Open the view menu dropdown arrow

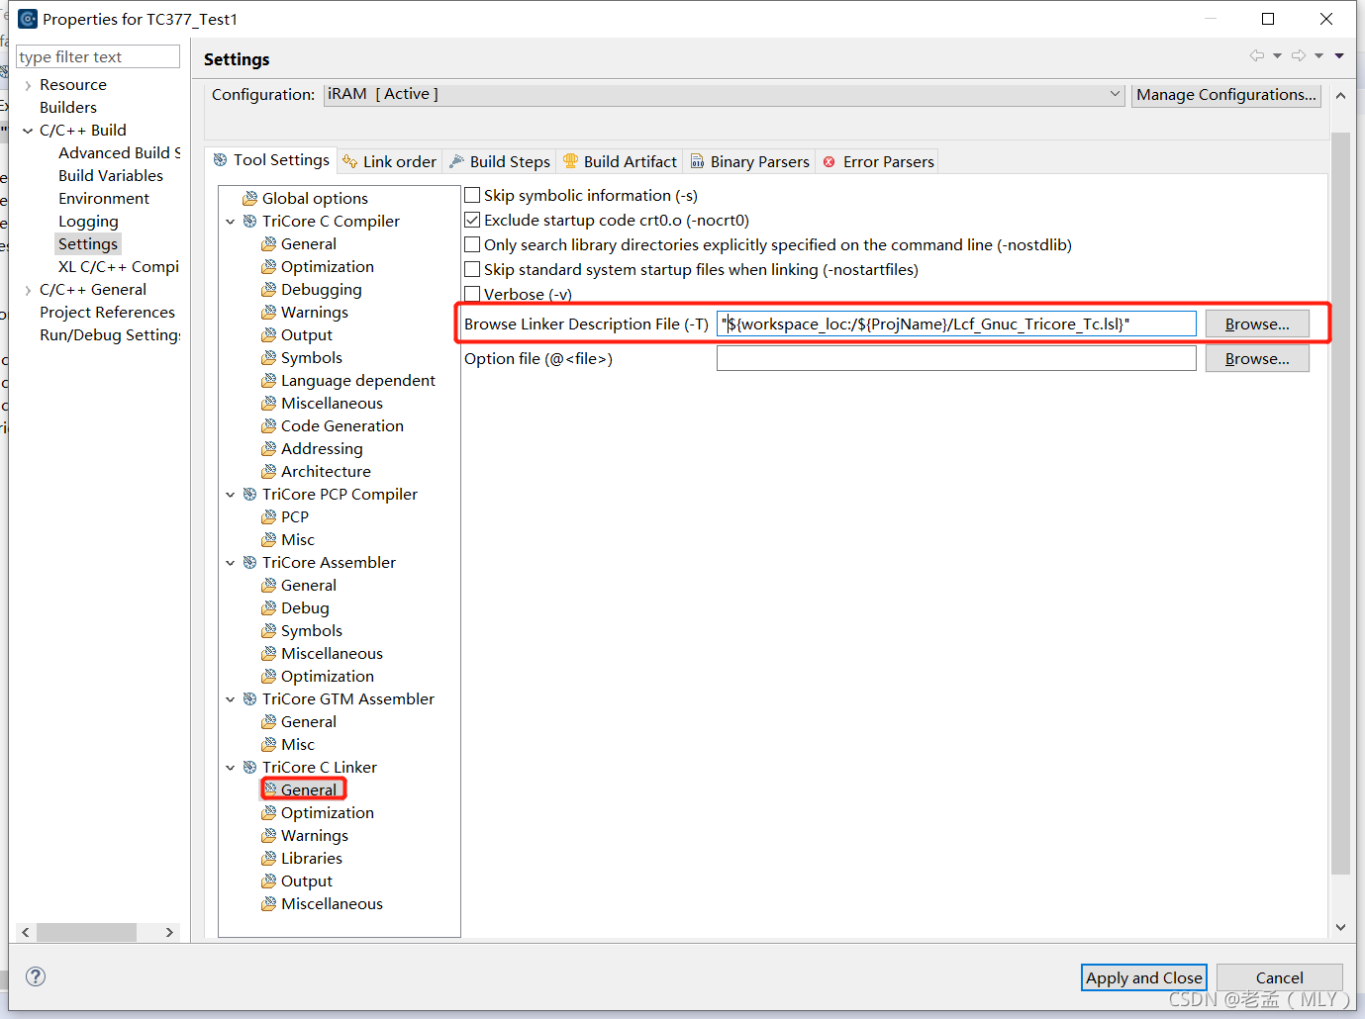pyautogui.click(x=1339, y=55)
